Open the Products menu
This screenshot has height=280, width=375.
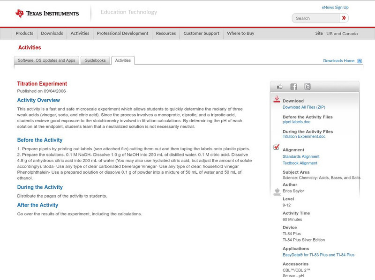coord(24,33)
